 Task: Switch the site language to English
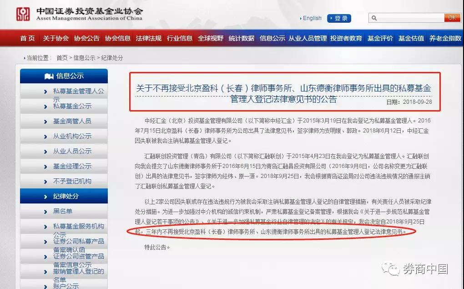(x=312, y=18)
